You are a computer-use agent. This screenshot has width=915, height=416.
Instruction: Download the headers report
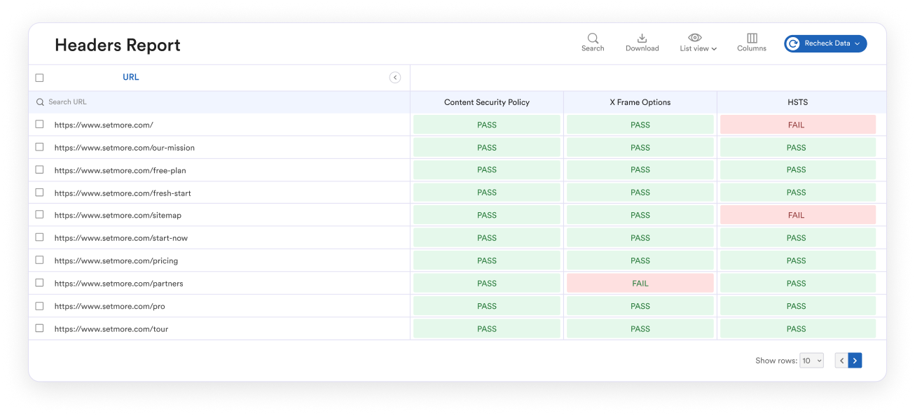coord(642,42)
